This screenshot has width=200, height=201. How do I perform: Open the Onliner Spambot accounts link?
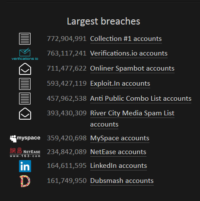(x=132, y=68)
